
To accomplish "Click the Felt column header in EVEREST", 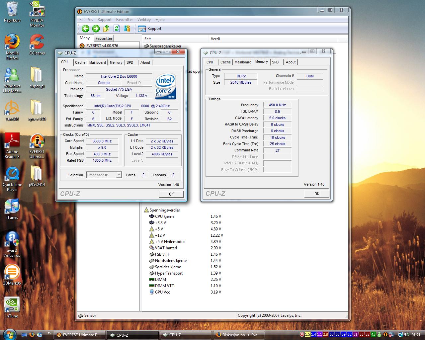I will [175, 39].
